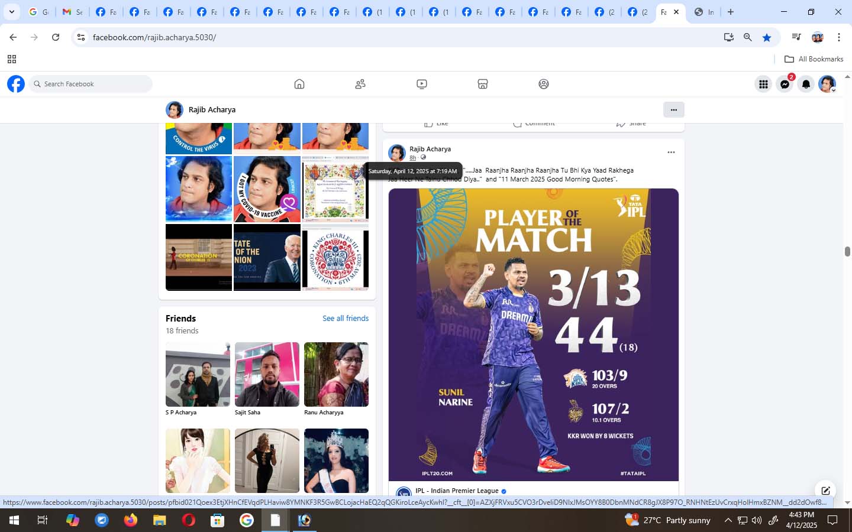Open the Facebook menu grid icon
The width and height of the screenshot is (852, 532).
pos(763,85)
